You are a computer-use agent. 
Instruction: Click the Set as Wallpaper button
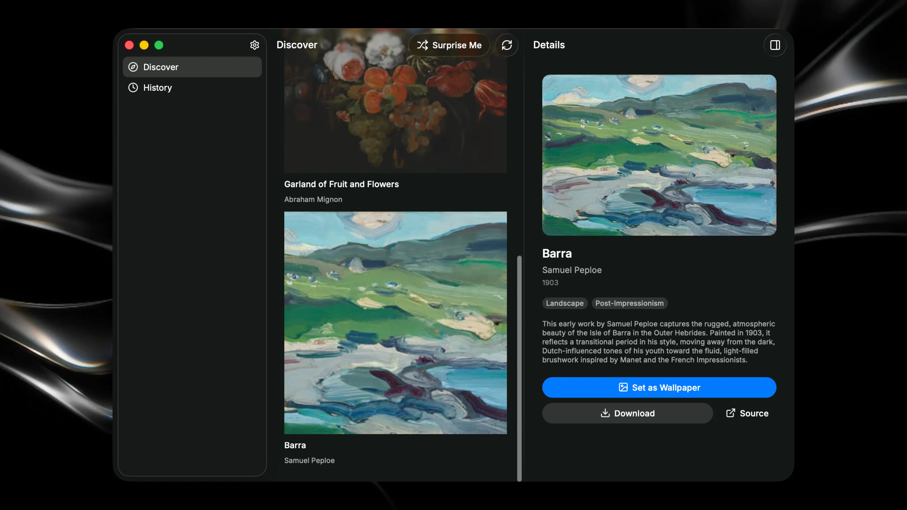(x=659, y=388)
